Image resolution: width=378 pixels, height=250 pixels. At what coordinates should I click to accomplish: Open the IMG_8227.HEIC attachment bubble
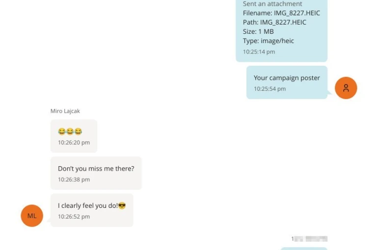[x=282, y=30]
